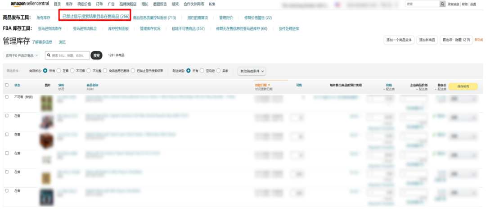This screenshot has width=486, height=213.
Task: Click the magnifier button in top search bar
Action: click(x=443, y=4)
